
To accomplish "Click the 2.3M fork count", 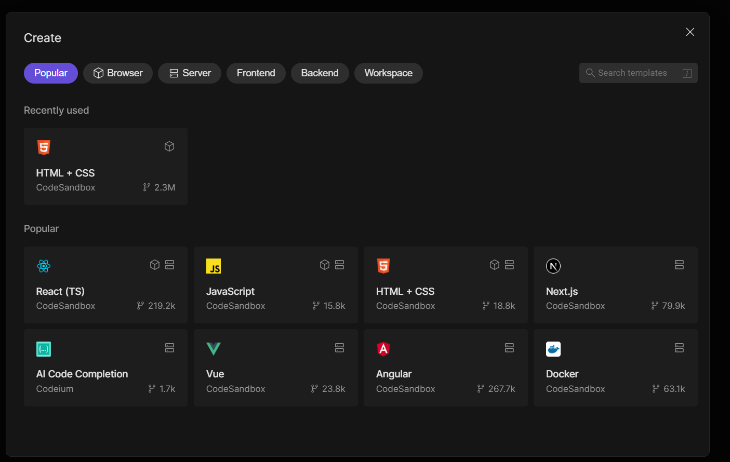I will 159,187.
